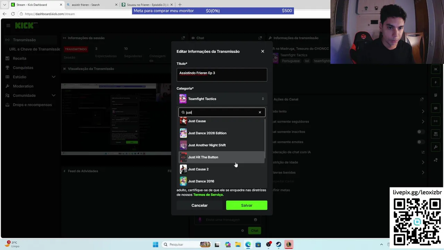Open Steam from the taskbar
The width and height of the screenshot is (444, 250).
click(x=279, y=244)
